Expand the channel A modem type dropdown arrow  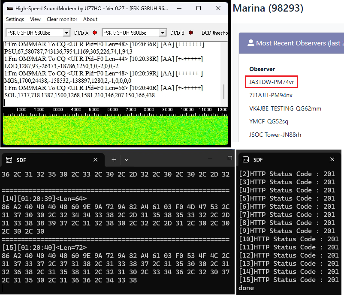(x=66, y=33)
